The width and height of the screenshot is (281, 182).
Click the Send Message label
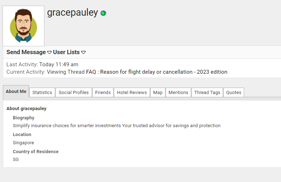click(x=26, y=52)
